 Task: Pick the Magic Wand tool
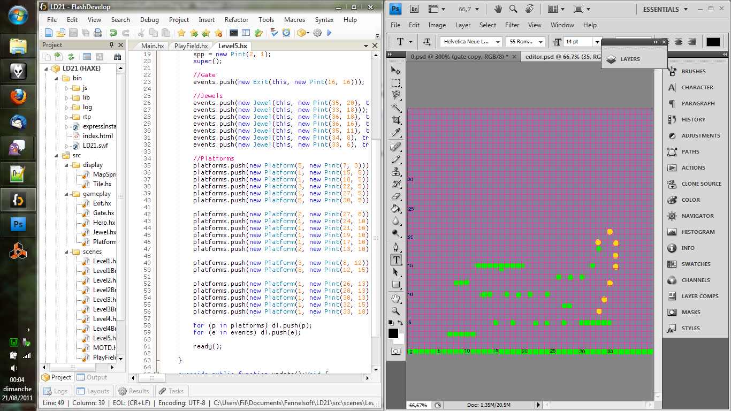pos(396,108)
